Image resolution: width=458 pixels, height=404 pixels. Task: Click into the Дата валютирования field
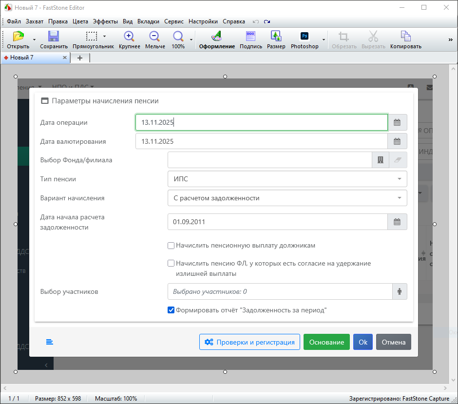pos(261,141)
